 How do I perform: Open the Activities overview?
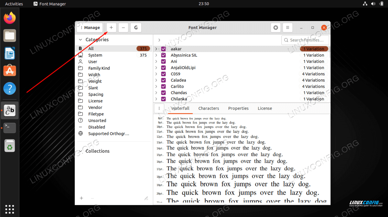coord(14,4)
